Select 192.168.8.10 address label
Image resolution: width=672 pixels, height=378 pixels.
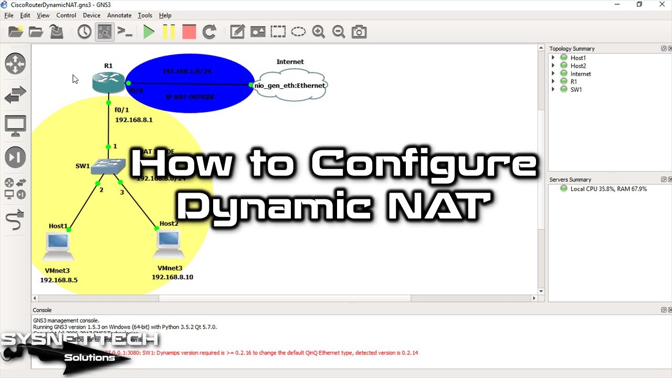coord(173,277)
